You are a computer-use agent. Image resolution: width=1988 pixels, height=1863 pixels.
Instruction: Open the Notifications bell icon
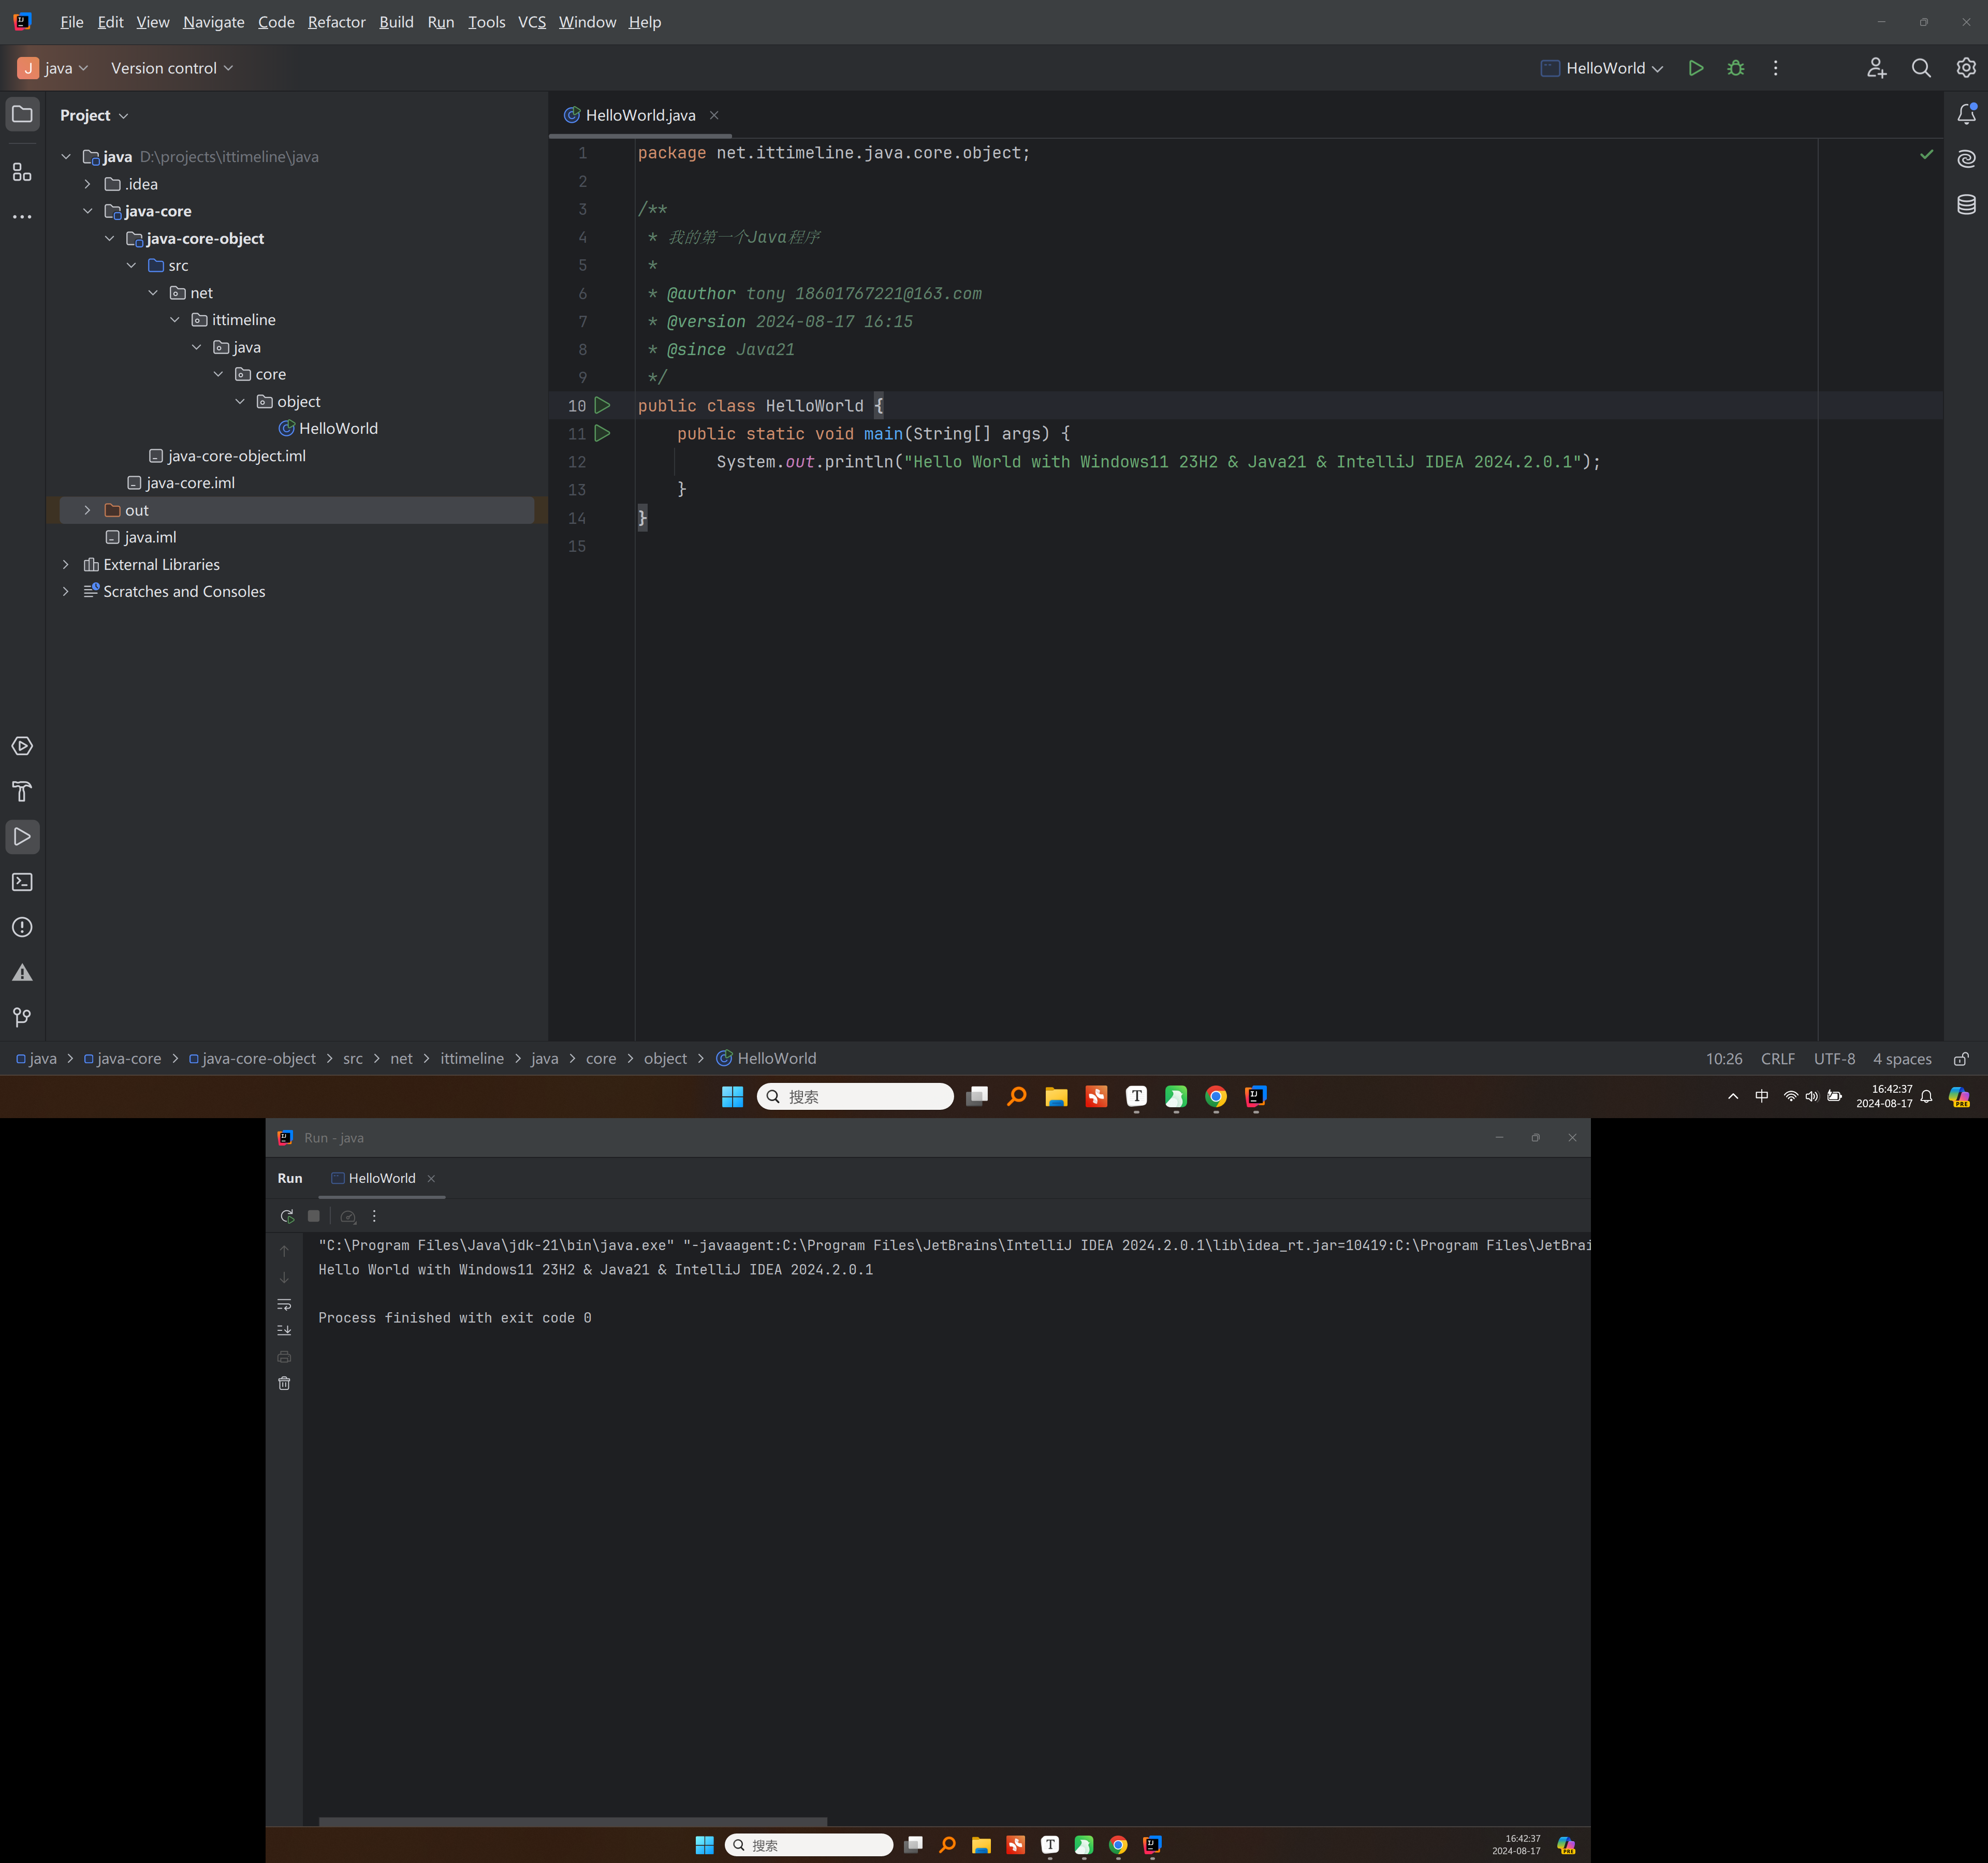1965,114
